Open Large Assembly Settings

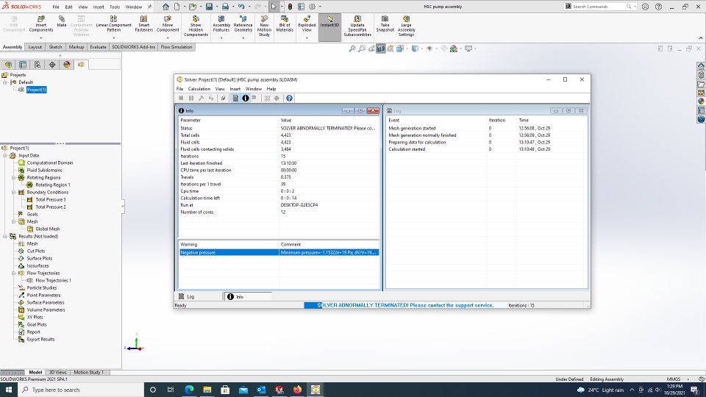pyautogui.click(x=406, y=26)
